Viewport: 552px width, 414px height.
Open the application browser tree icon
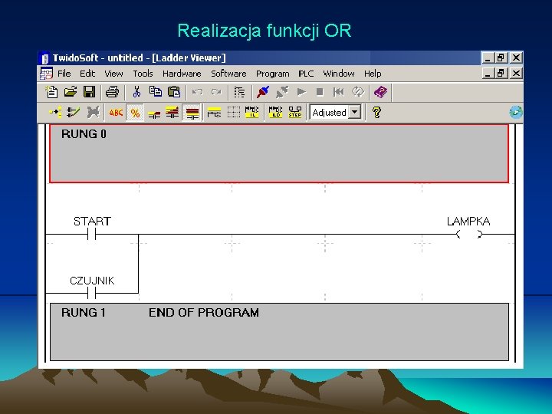tap(239, 92)
